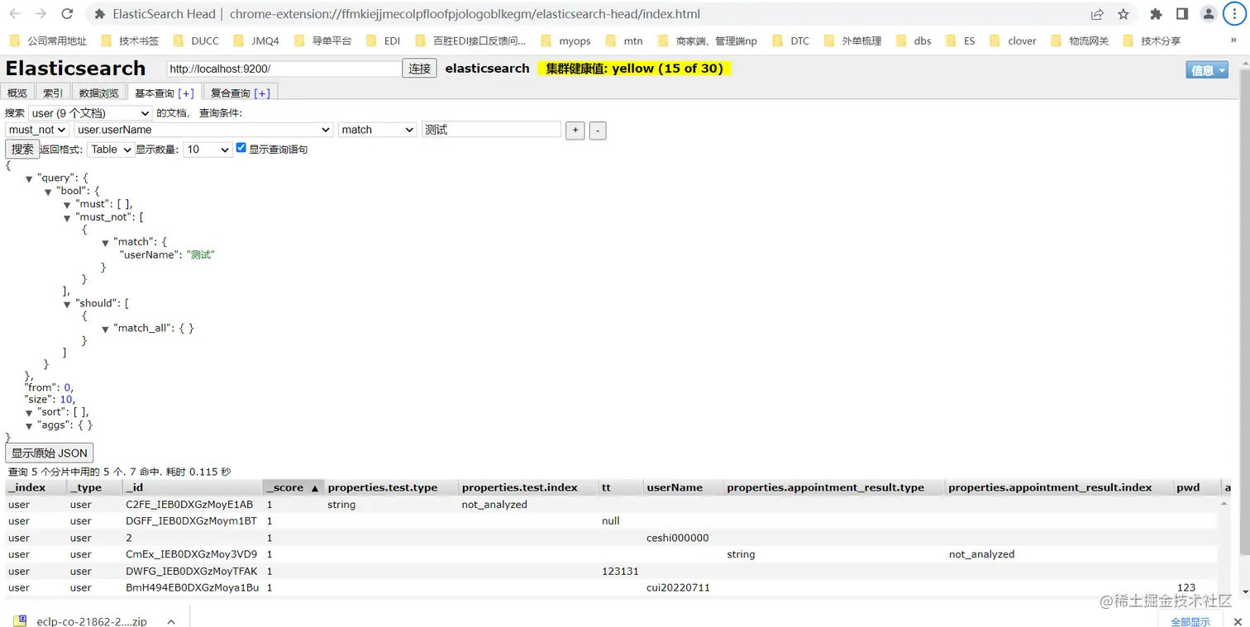This screenshot has height=627, width=1250.
Task: Sort results by the _score column header
Action: coord(293,487)
